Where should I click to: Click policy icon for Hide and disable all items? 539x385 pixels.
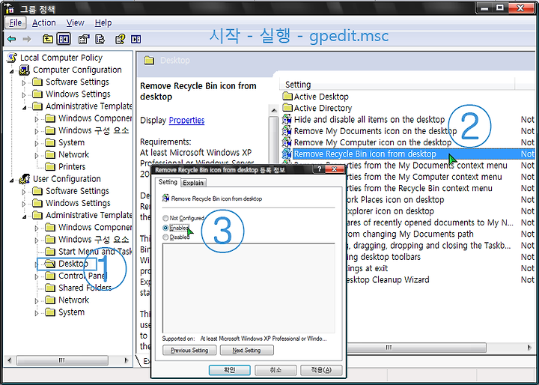287,119
